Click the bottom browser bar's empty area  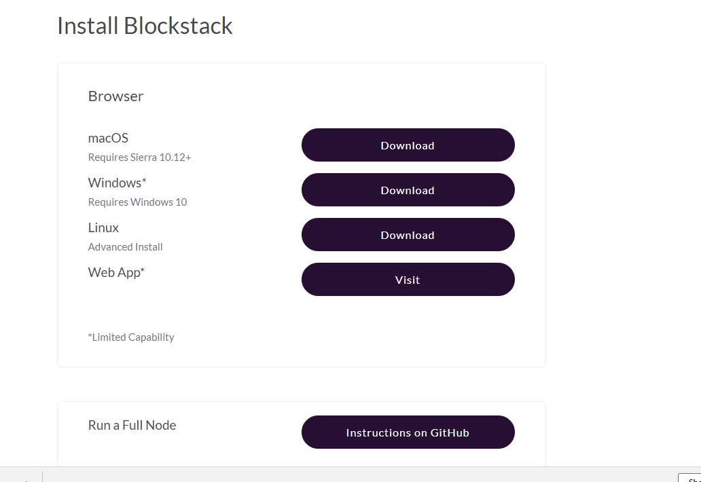point(340,475)
